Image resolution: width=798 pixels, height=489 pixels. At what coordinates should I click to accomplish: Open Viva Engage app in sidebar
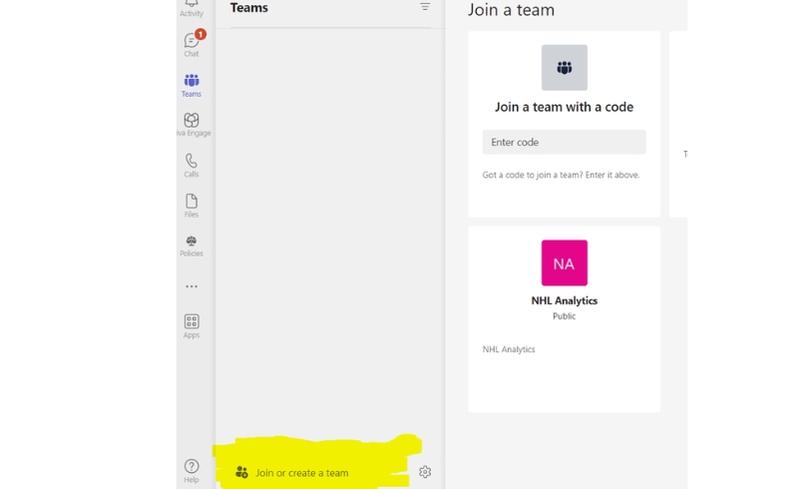pos(193,125)
